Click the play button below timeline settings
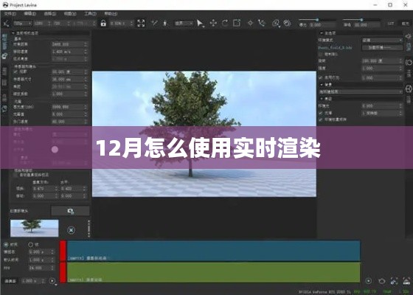This screenshot has width=413, height=295. pos(52,281)
